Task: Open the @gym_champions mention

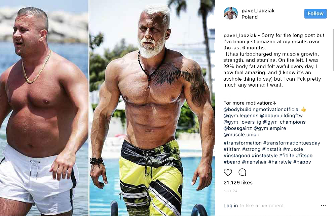Action: 284,122
